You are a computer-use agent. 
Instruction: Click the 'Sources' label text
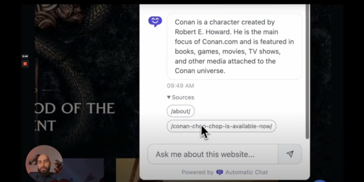click(183, 97)
